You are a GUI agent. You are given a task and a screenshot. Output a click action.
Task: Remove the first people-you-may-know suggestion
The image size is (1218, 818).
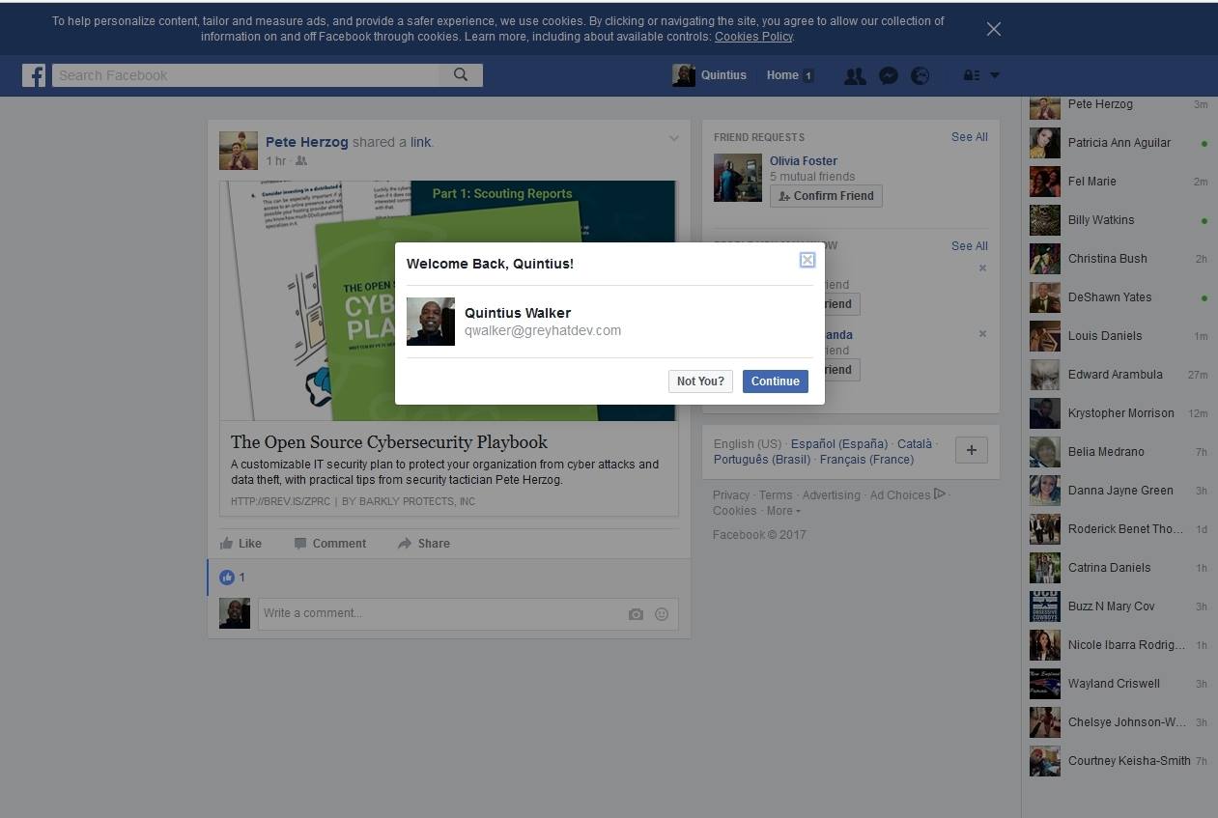[982, 268]
